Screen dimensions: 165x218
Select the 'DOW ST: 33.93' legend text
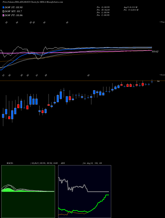coord(14,7)
